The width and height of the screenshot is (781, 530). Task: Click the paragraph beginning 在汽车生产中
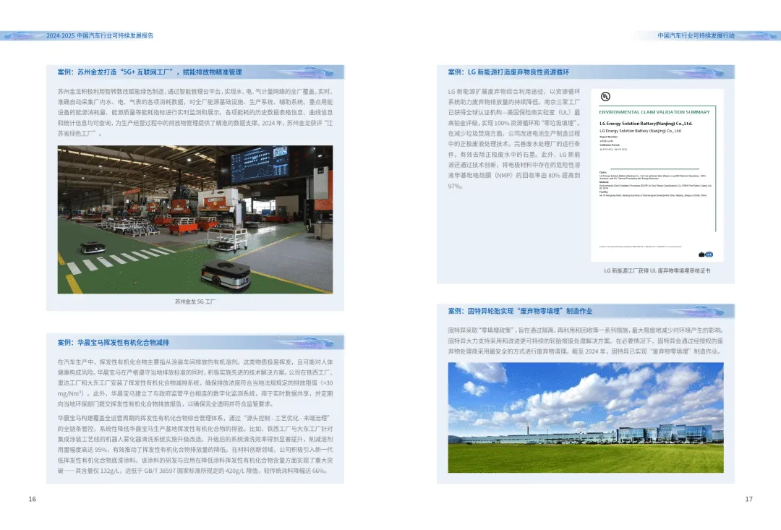[x=195, y=383]
